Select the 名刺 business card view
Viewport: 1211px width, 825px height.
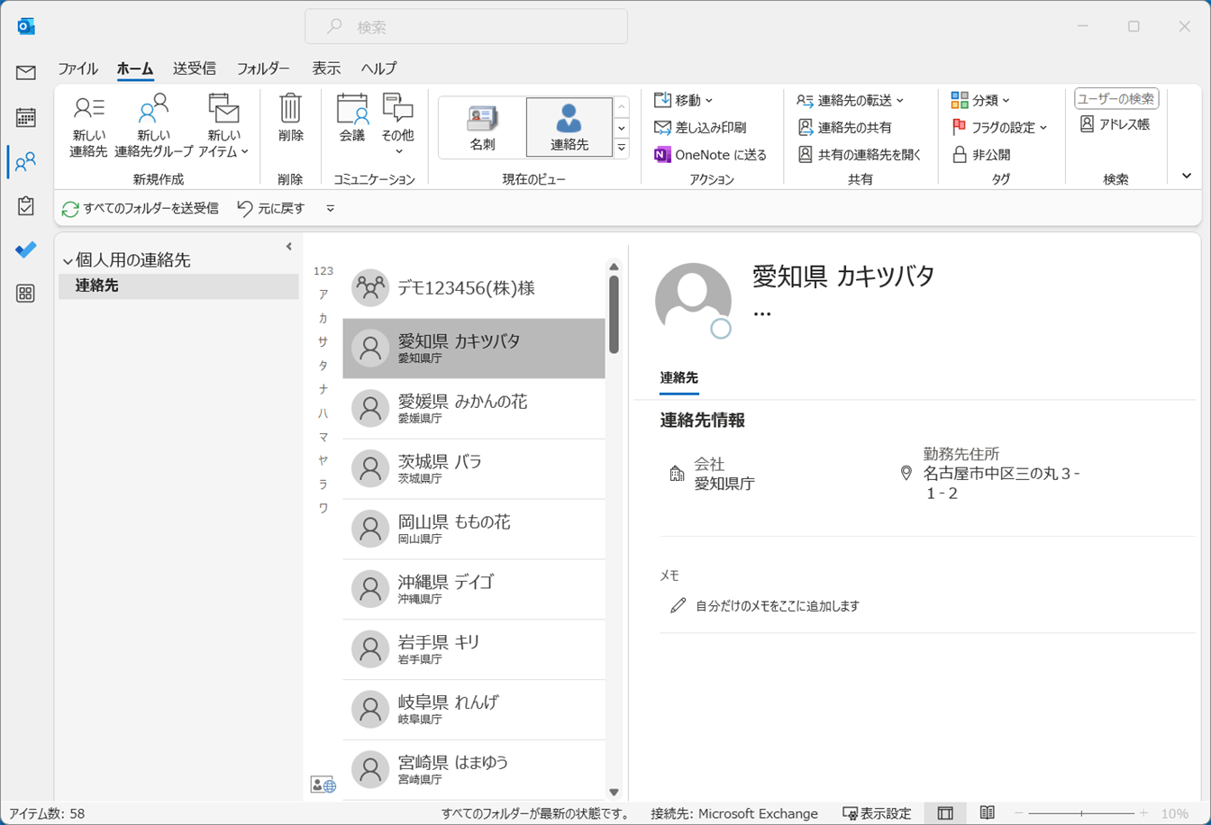click(x=482, y=127)
